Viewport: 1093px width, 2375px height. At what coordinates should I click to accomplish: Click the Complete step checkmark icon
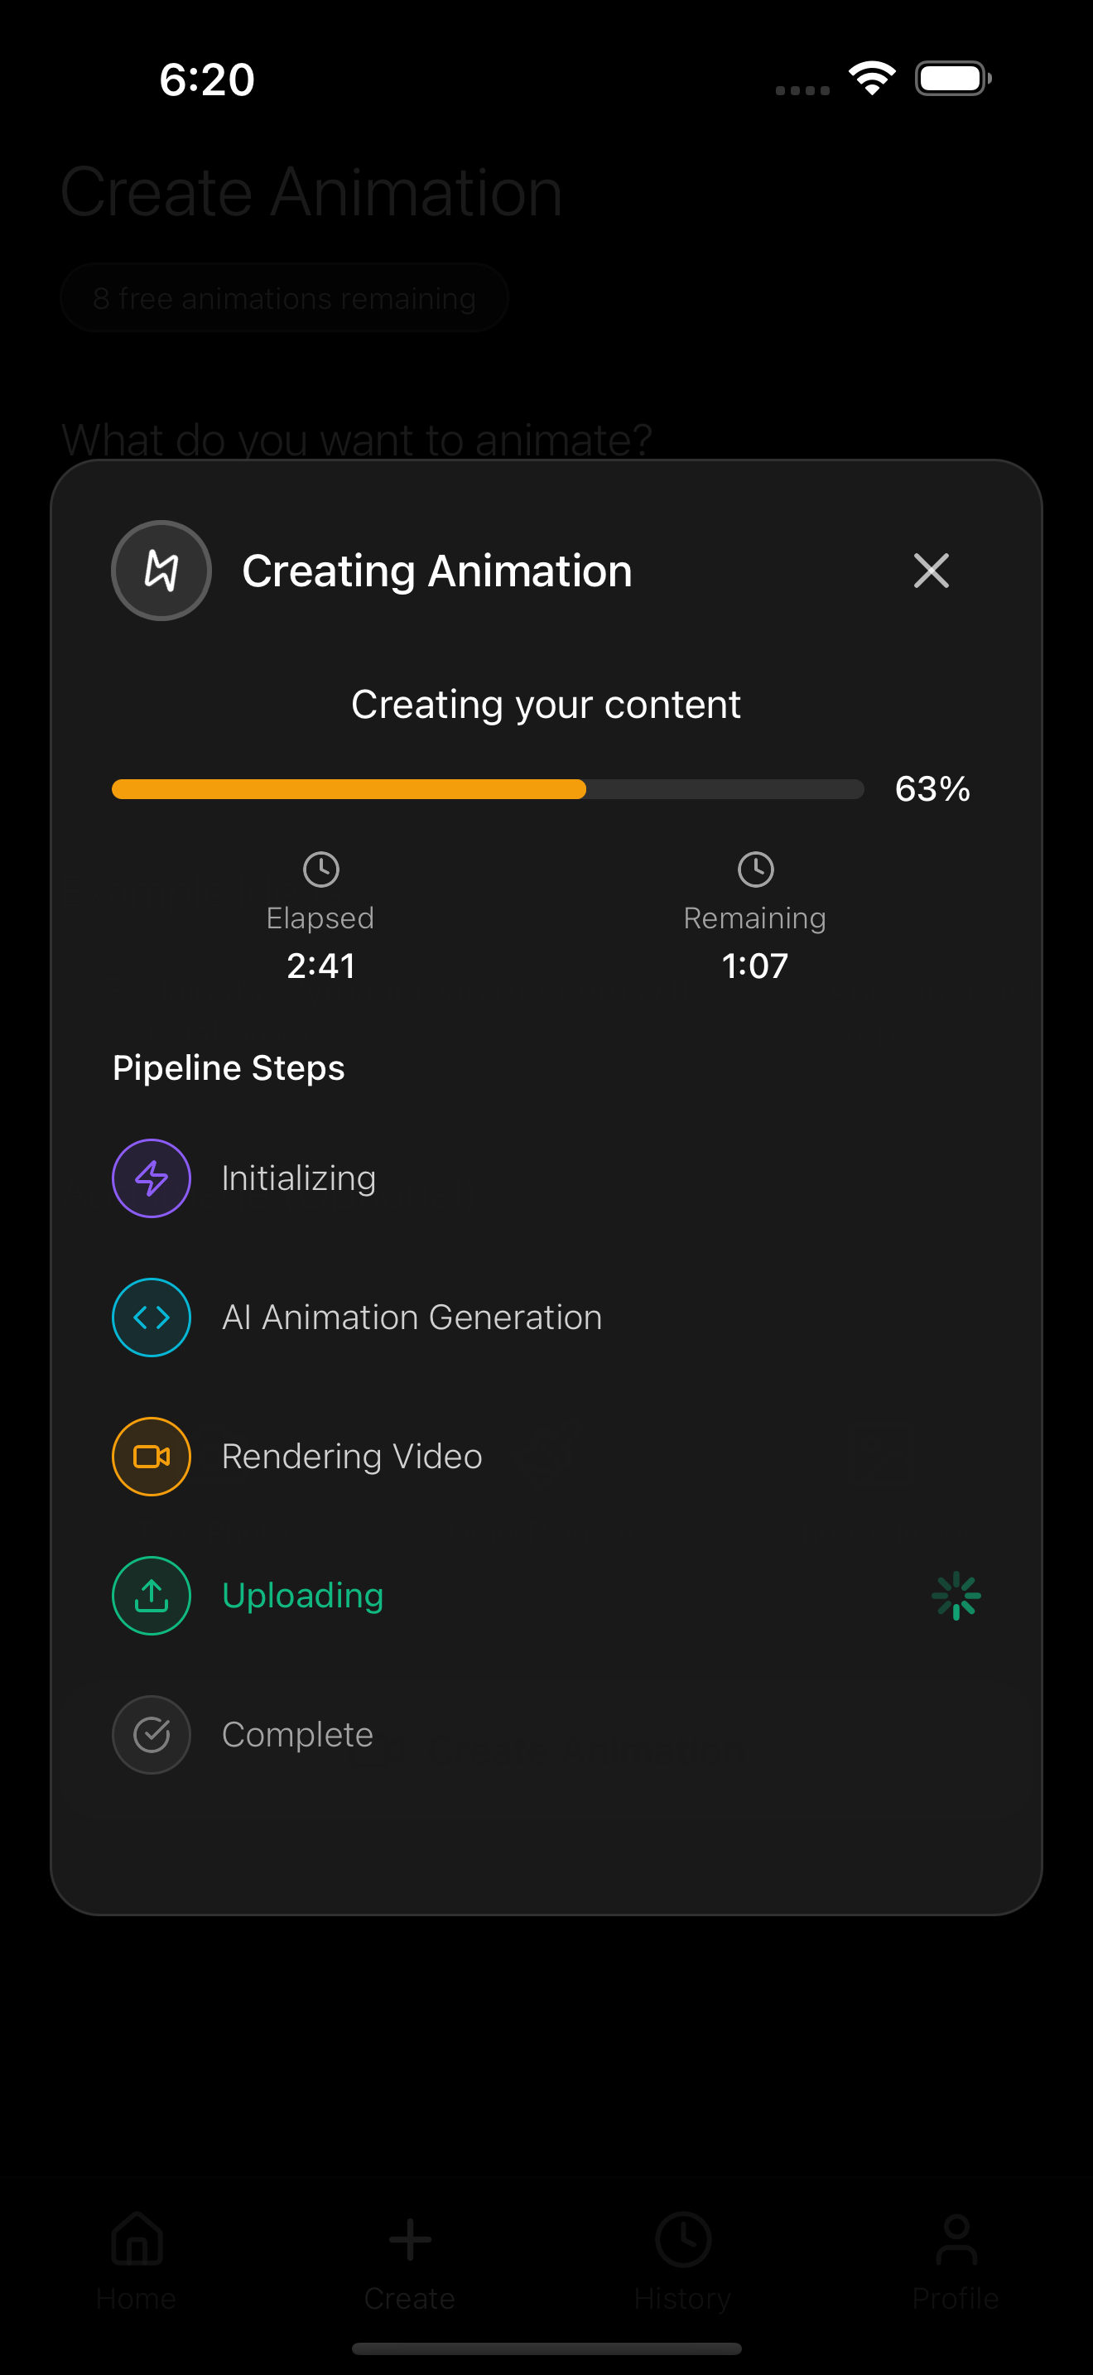tap(152, 1735)
